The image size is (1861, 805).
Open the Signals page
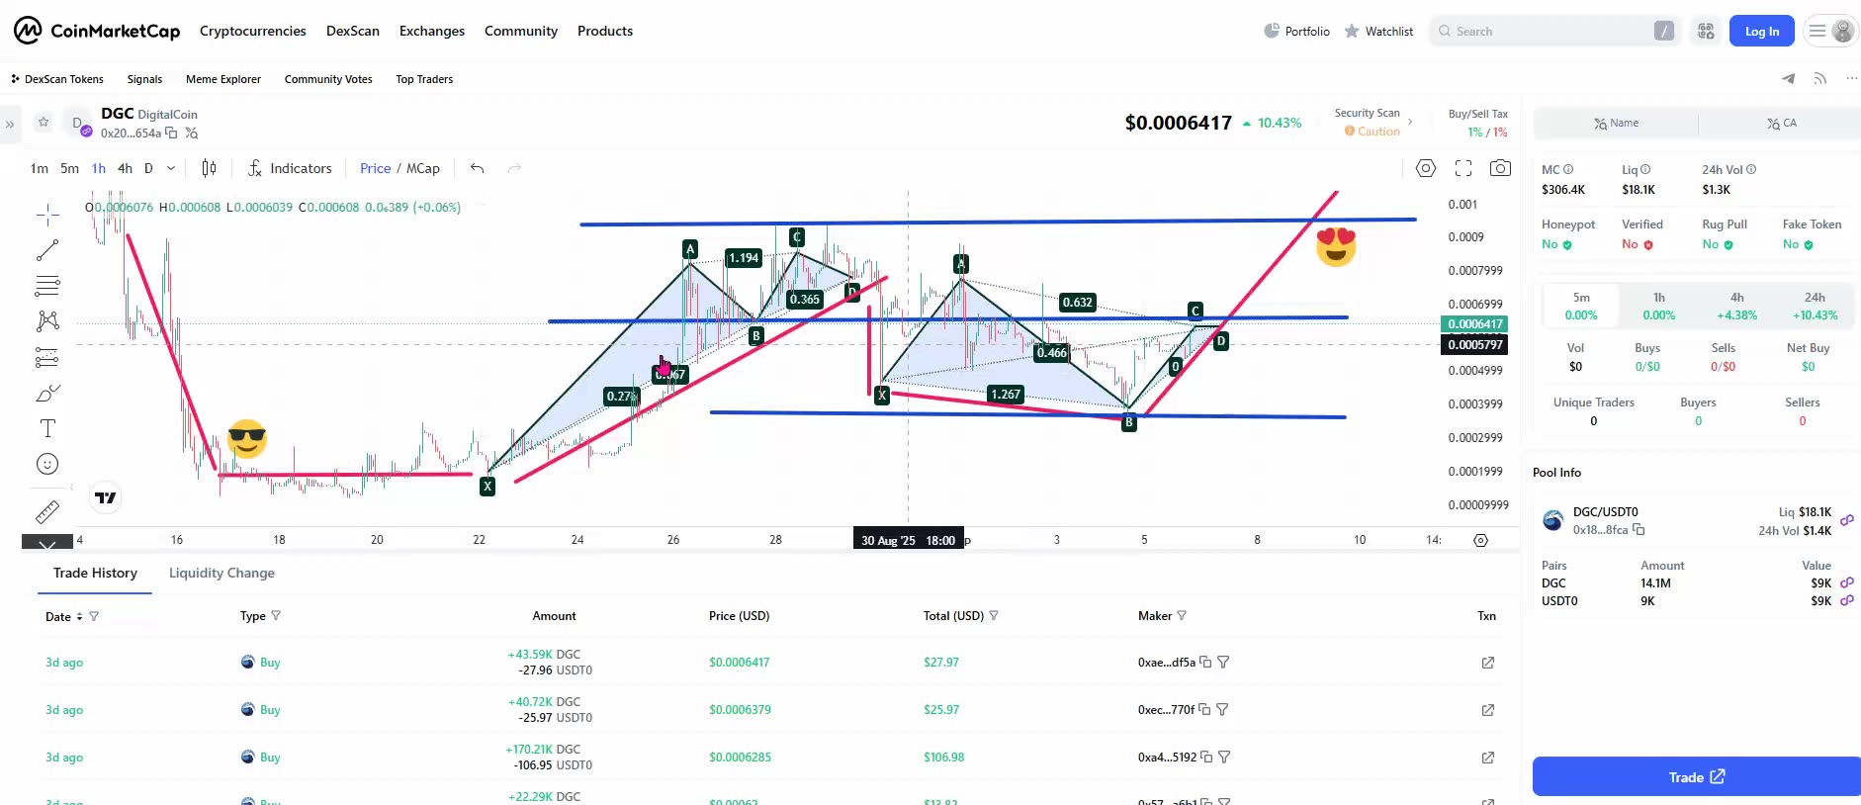click(x=144, y=79)
